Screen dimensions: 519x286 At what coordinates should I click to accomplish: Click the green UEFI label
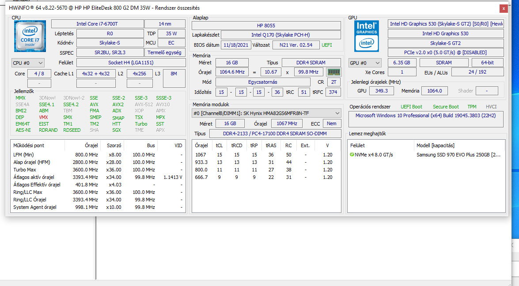(x=327, y=45)
